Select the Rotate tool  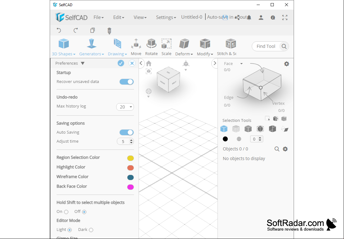coord(151,47)
